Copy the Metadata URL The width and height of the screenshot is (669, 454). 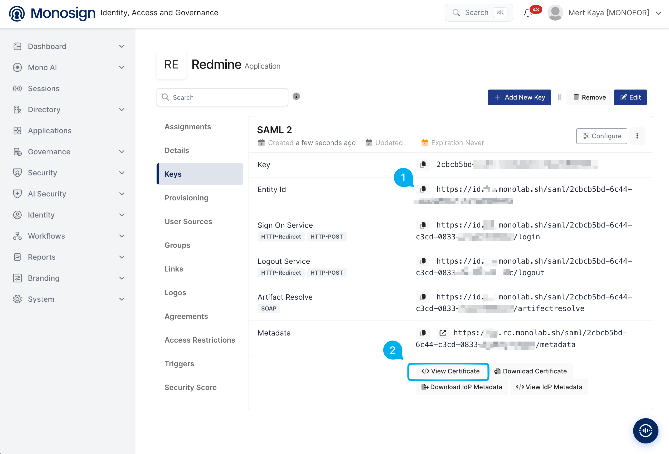click(x=423, y=333)
